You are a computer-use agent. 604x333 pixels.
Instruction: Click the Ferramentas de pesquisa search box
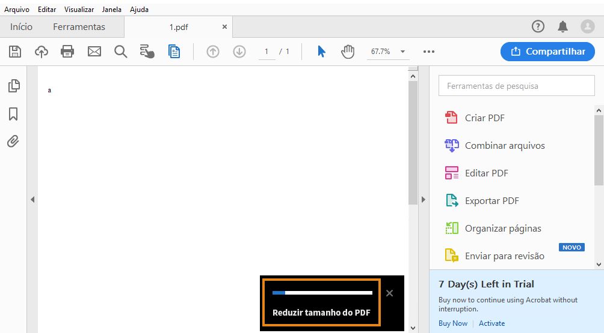[517, 86]
